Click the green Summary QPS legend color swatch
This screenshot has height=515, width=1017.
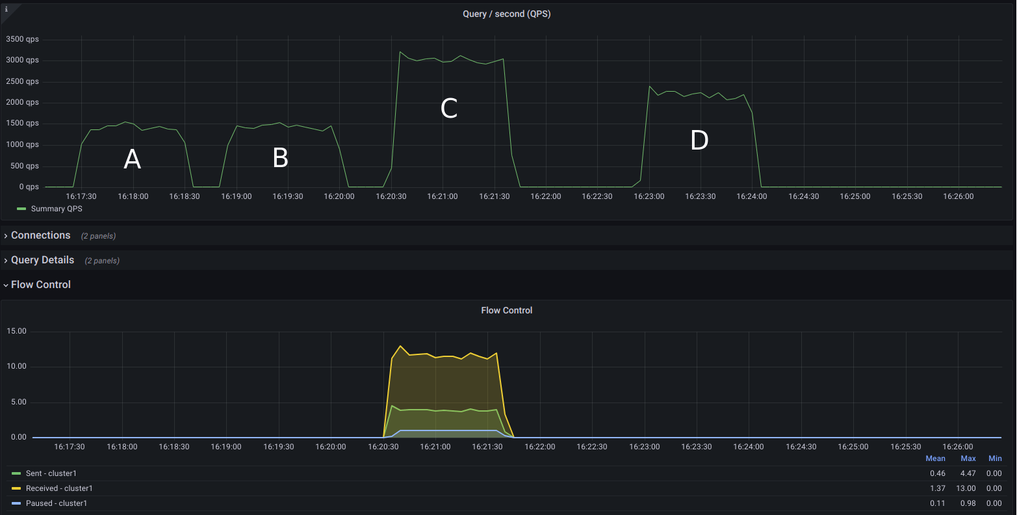(21, 209)
